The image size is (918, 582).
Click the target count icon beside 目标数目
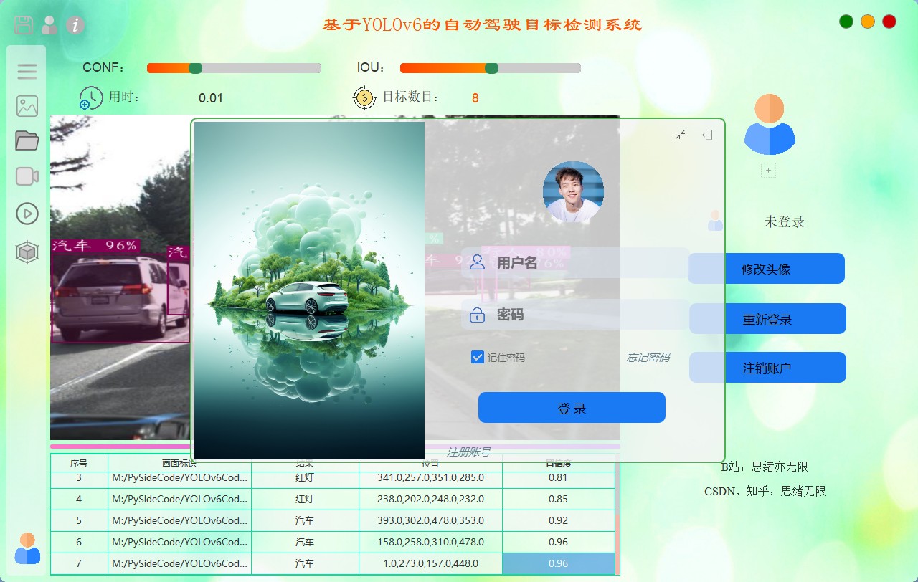click(x=364, y=97)
